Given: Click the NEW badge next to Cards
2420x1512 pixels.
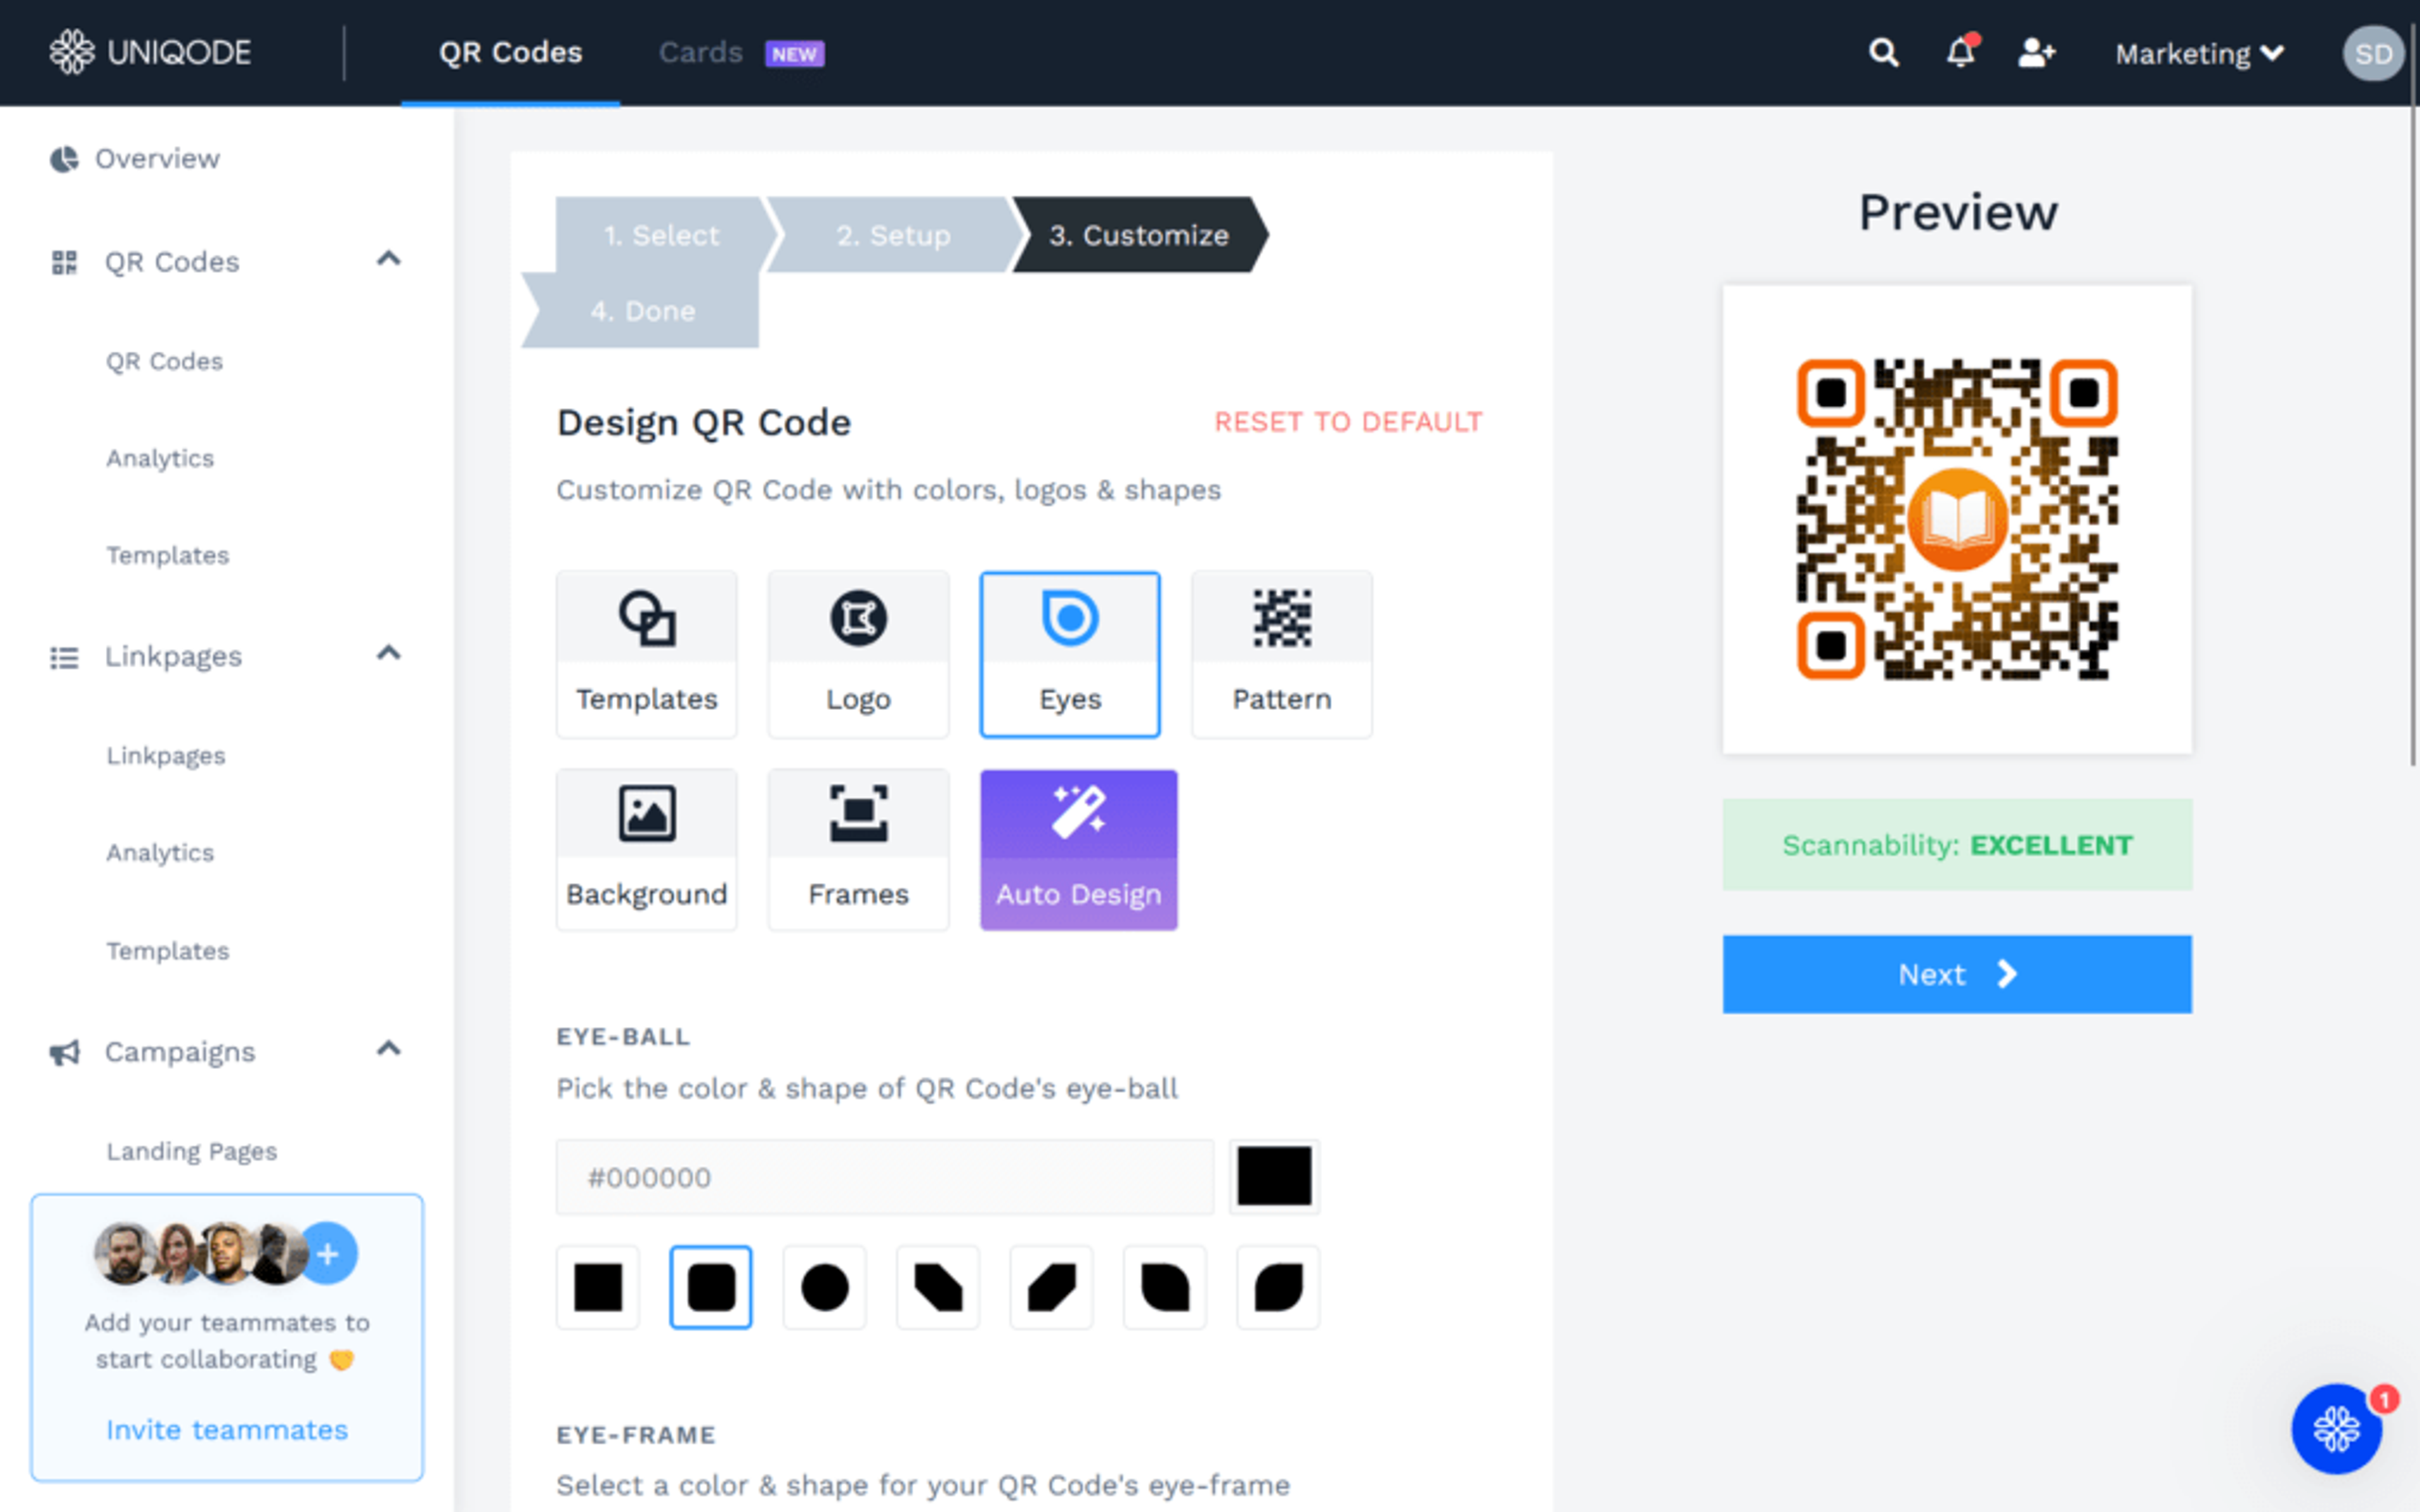Looking at the screenshot, I should (794, 54).
